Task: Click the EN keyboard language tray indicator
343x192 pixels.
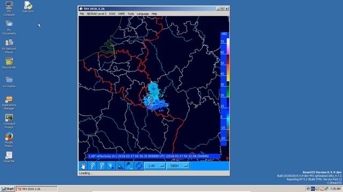Action: click(x=313, y=189)
